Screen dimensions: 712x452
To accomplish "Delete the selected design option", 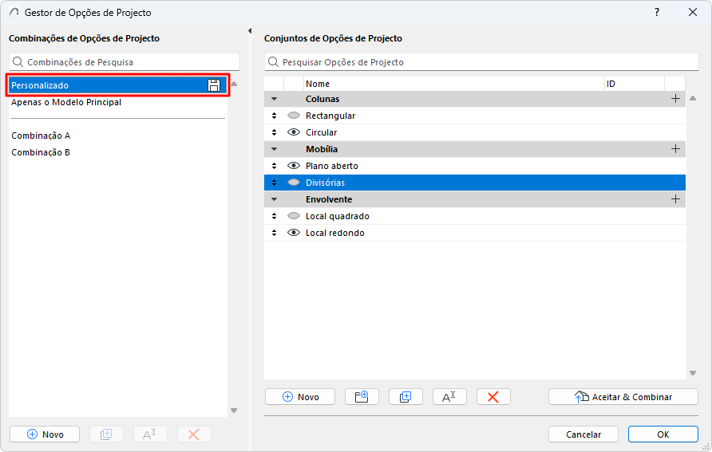I will [x=493, y=397].
